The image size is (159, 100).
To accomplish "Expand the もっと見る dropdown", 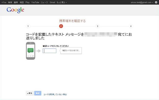I will click(62, 2).
